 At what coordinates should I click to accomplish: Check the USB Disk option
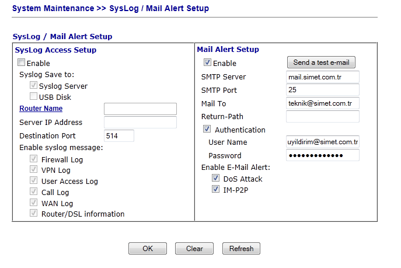34,97
